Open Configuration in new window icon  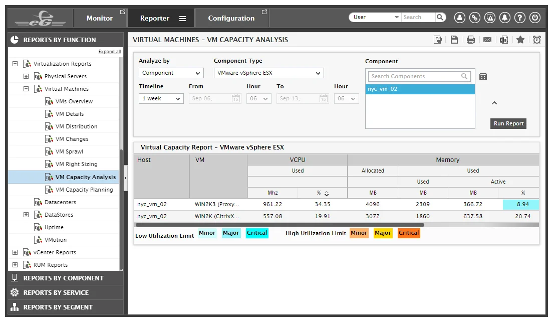[x=264, y=12]
